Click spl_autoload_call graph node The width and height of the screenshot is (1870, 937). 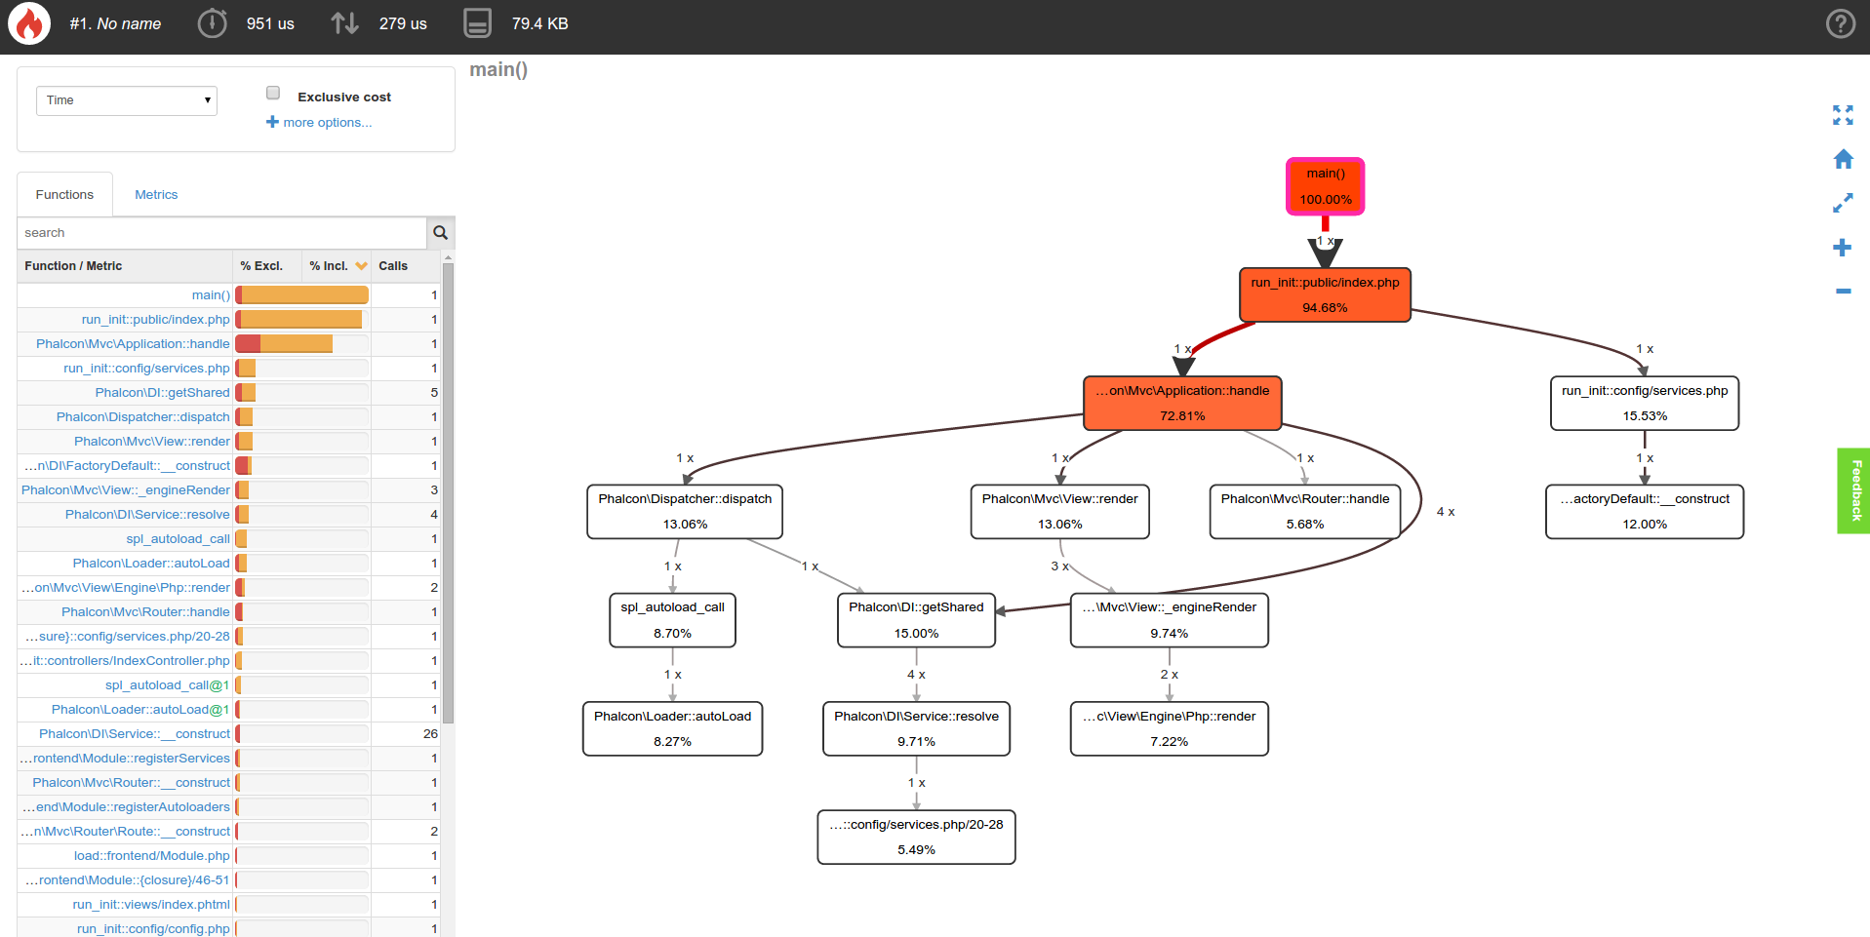coord(672,620)
